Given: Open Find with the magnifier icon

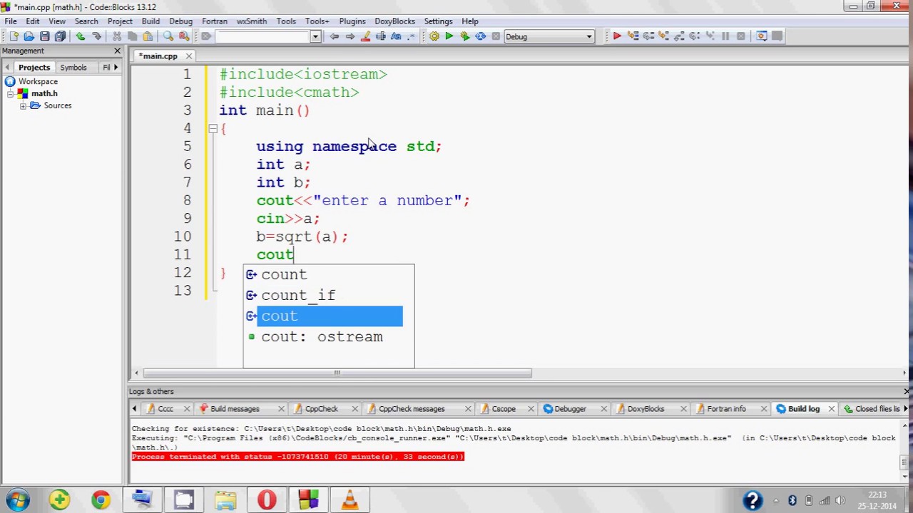Looking at the screenshot, I should pos(168,36).
